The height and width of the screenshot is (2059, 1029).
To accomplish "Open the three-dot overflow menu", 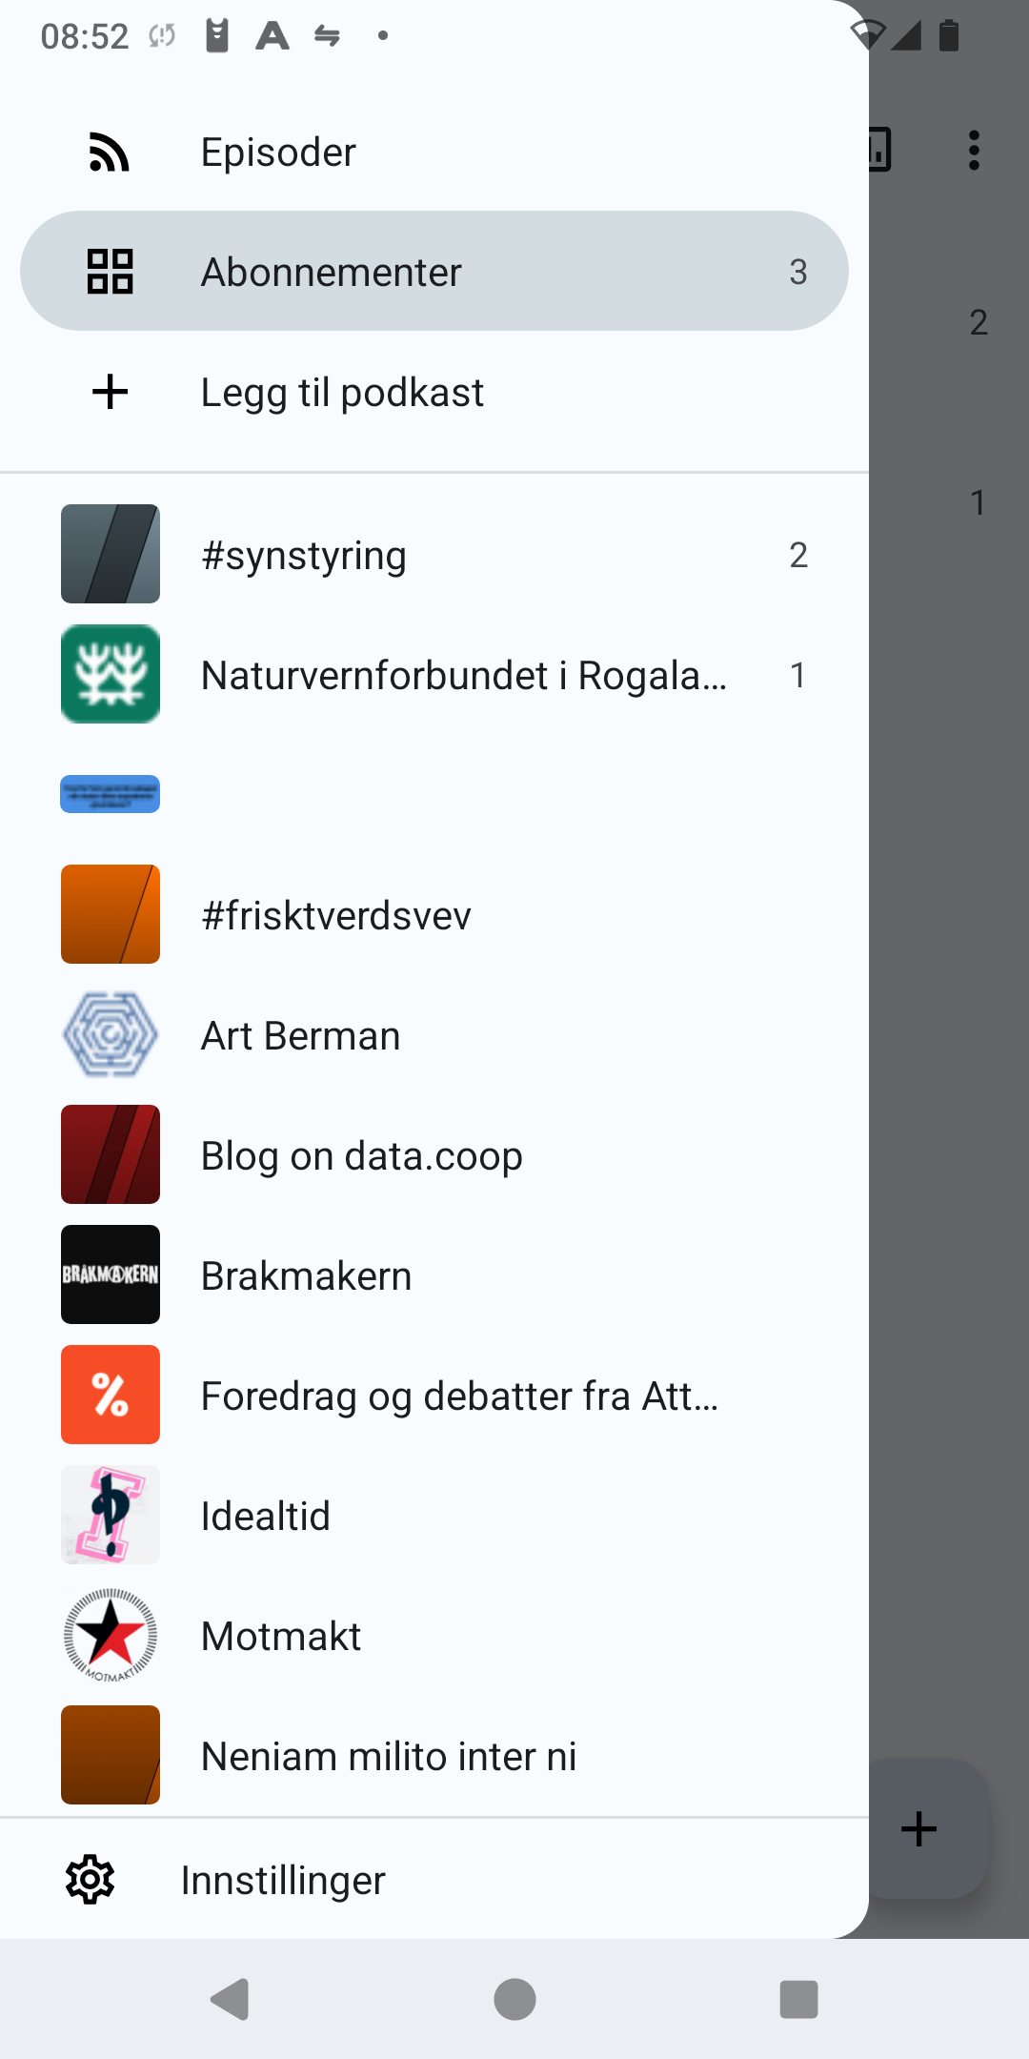I will (x=974, y=151).
